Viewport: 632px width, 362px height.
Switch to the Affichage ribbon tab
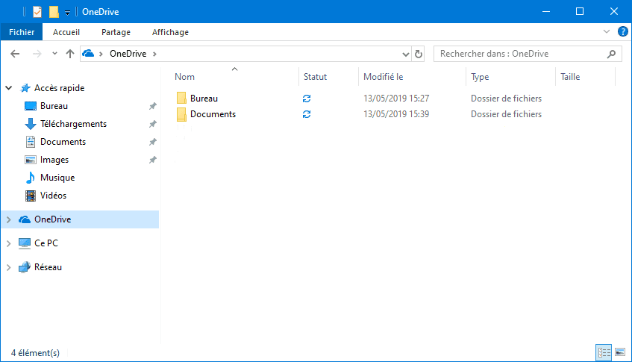tap(170, 32)
